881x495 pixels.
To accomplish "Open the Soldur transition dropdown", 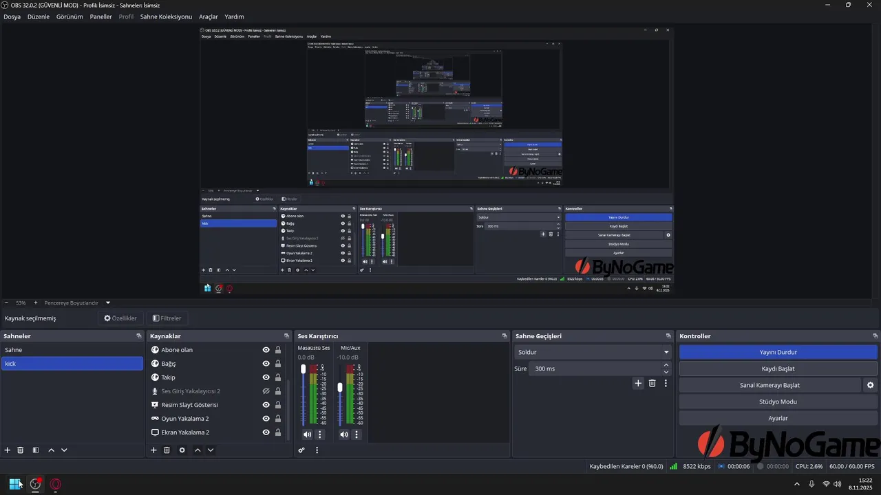I will click(x=593, y=352).
